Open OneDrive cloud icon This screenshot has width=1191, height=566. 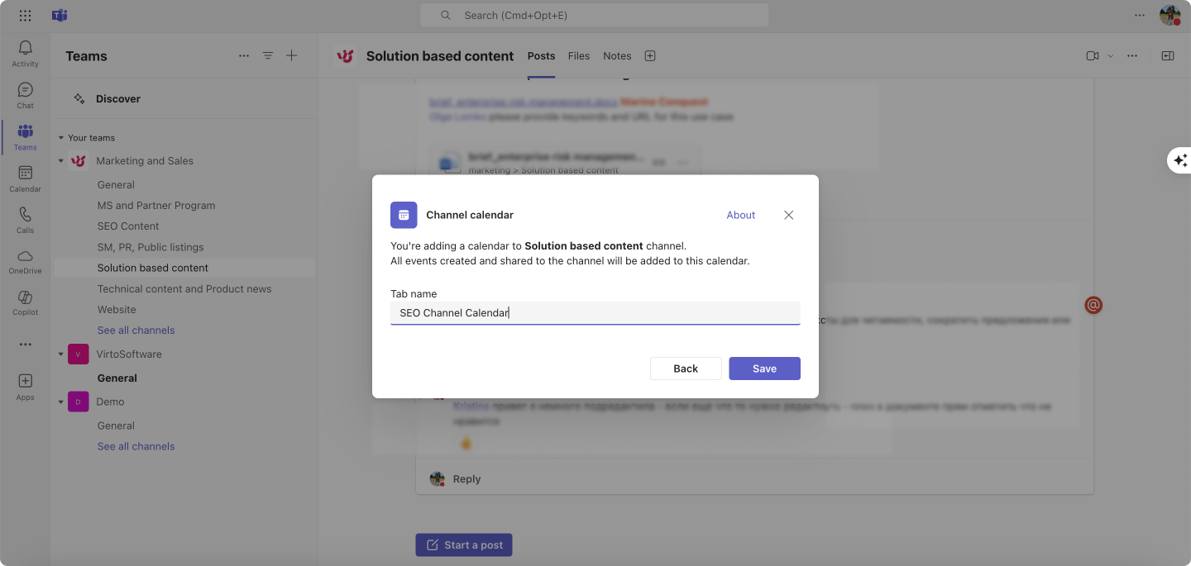[x=25, y=255]
